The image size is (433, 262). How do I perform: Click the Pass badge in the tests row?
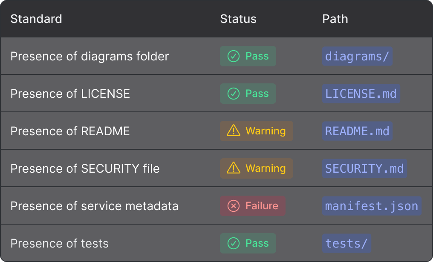(248, 243)
